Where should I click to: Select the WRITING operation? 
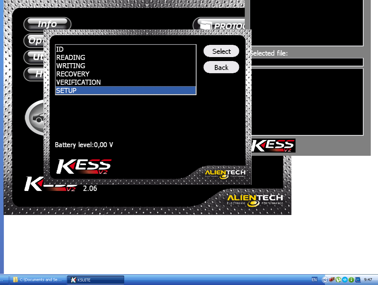pos(126,66)
